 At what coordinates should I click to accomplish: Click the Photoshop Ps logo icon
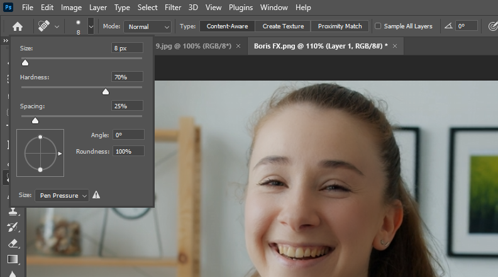(x=8, y=8)
